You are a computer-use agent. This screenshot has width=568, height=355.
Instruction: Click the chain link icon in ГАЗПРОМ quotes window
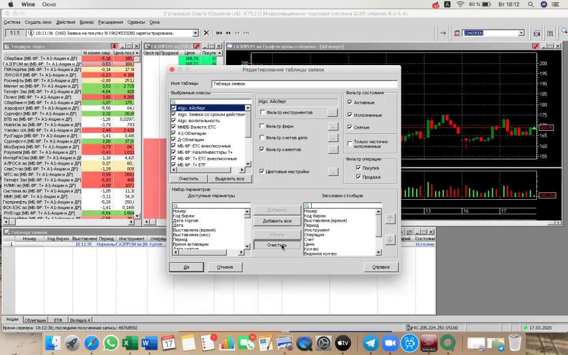[197, 46]
